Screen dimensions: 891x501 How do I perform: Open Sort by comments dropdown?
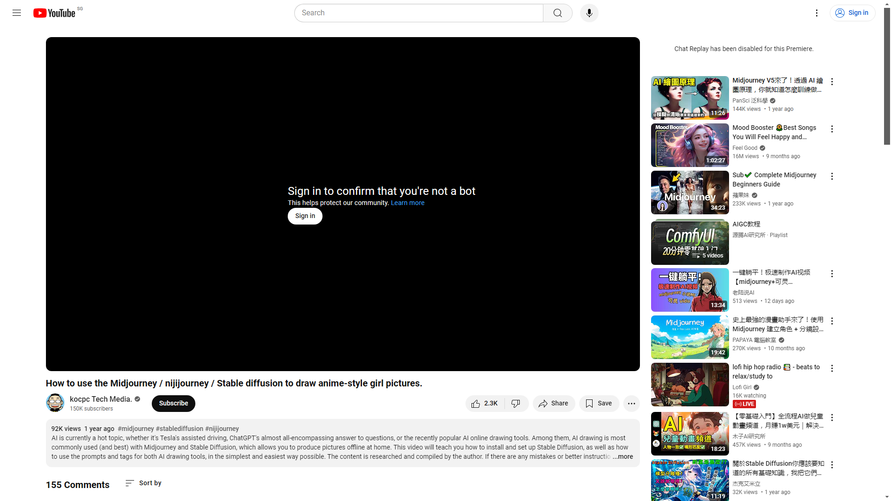pos(143,483)
